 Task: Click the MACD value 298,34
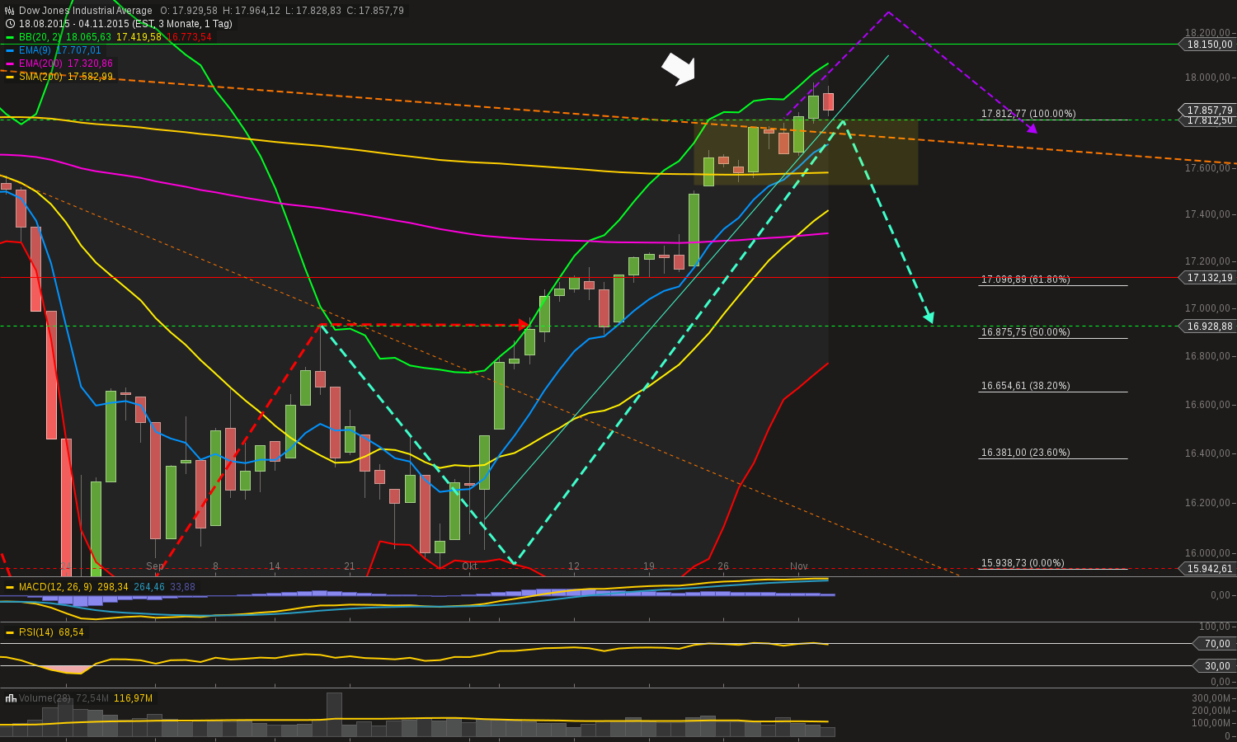click(113, 587)
